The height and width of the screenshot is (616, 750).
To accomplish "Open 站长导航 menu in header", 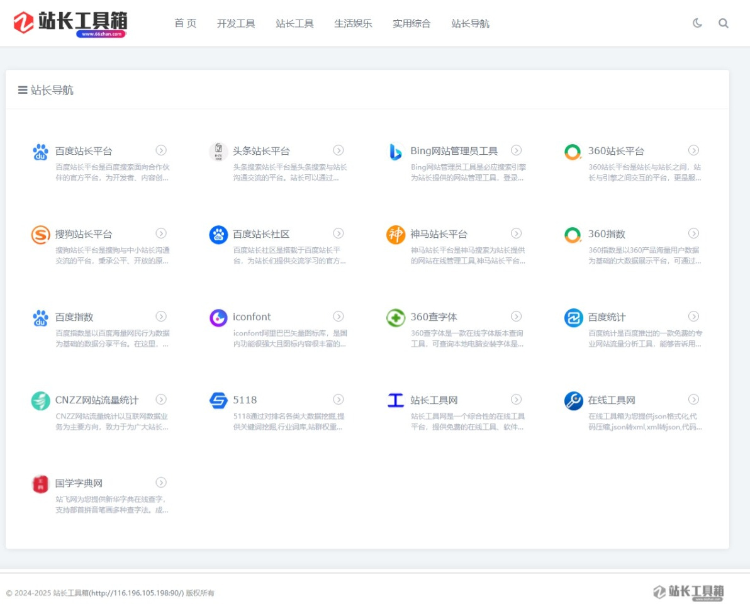I will tap(470, 23).
